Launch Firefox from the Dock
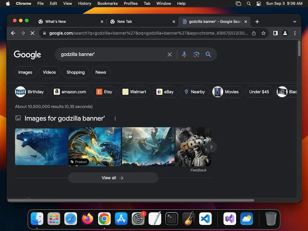The height and width of the screenshot is (231, 308). pyautogui.click(x=88, y=219)
